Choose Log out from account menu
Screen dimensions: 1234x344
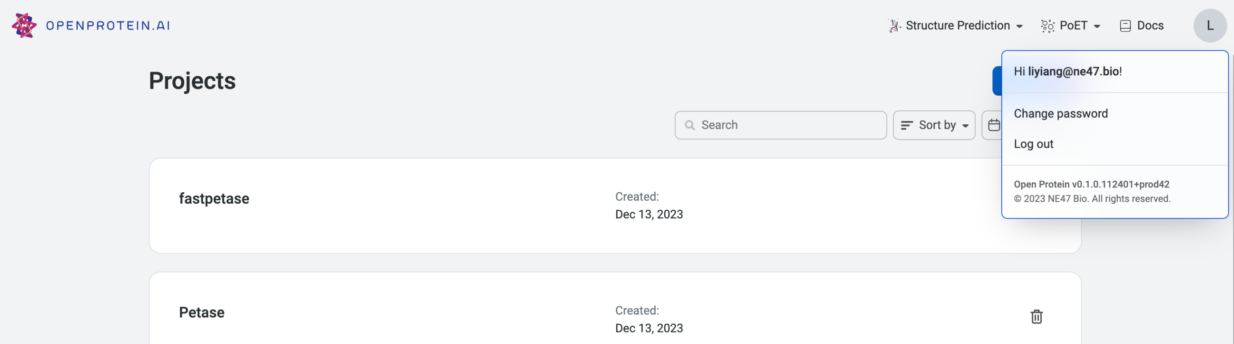pos(1033,144)
